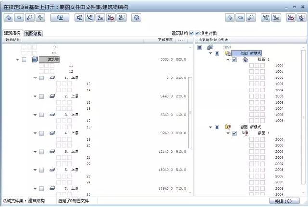Check the box for 2. 上层
Screen dimensions: 308x207
coord(41,96)
